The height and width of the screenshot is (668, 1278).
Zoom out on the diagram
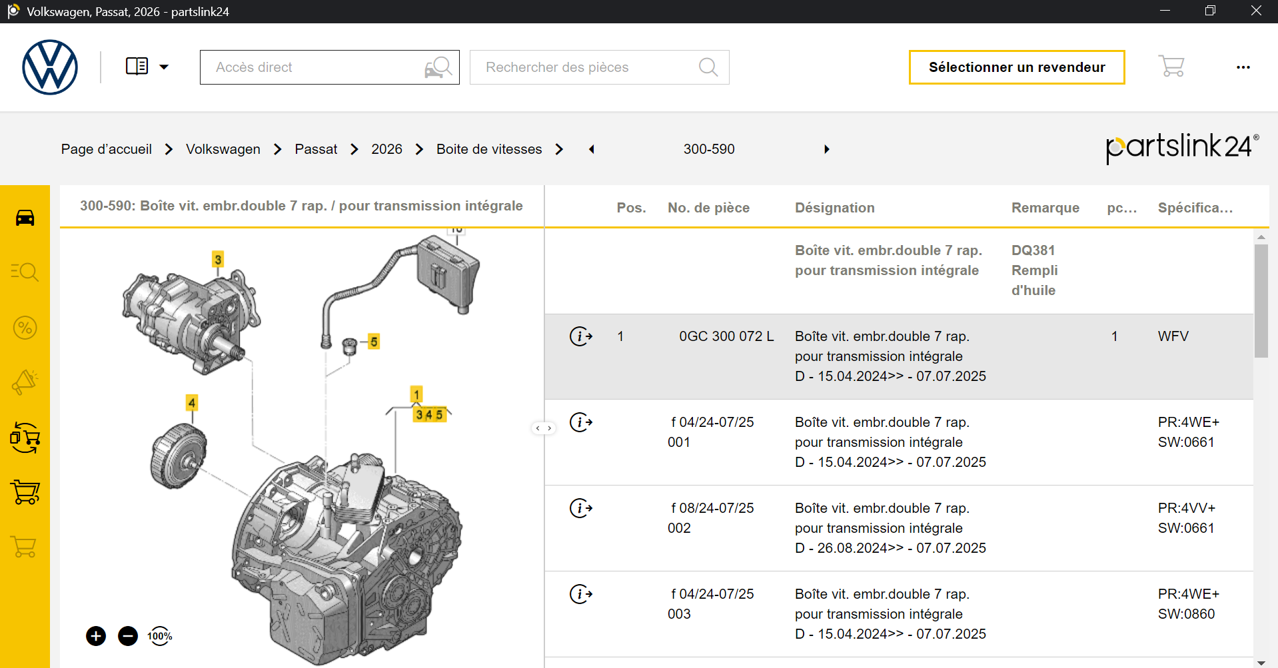[128, 636]
